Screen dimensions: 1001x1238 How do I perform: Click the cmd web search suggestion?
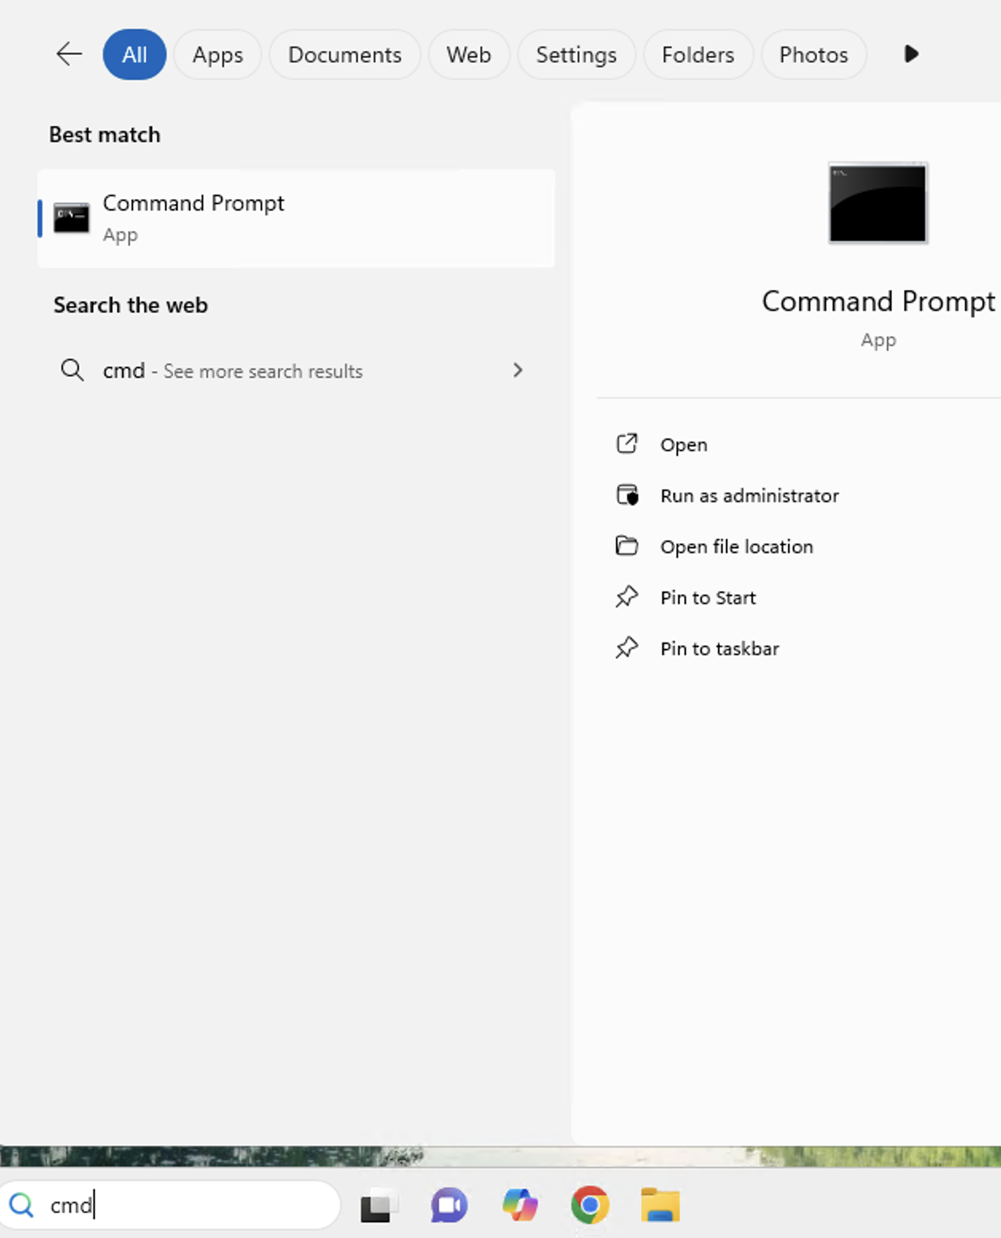click(x=231, y=371)
